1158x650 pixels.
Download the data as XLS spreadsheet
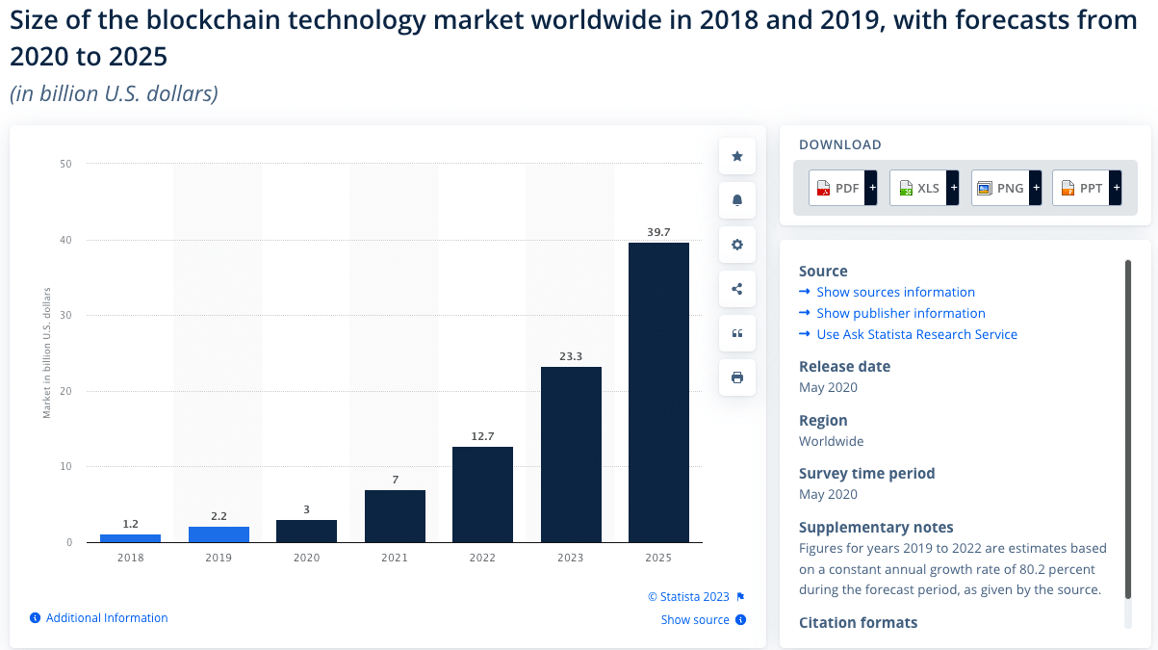[918, 188]
